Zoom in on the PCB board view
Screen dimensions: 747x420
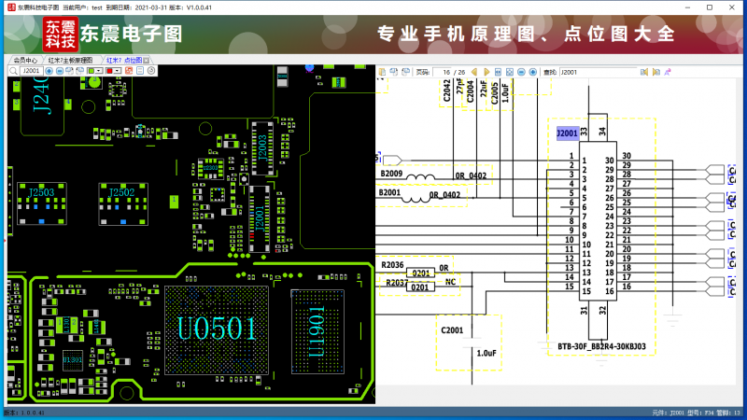49,71
